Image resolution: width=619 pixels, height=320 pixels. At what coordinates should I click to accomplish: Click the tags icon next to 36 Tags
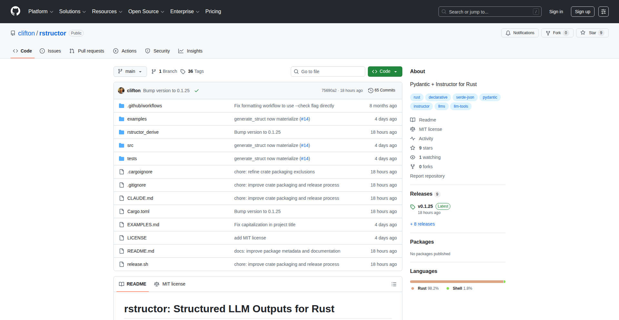(x=183, y=71)
